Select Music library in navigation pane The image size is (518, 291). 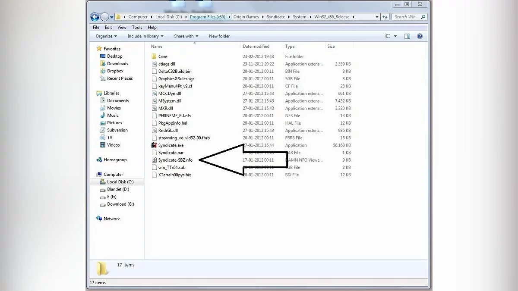[113, 116]
